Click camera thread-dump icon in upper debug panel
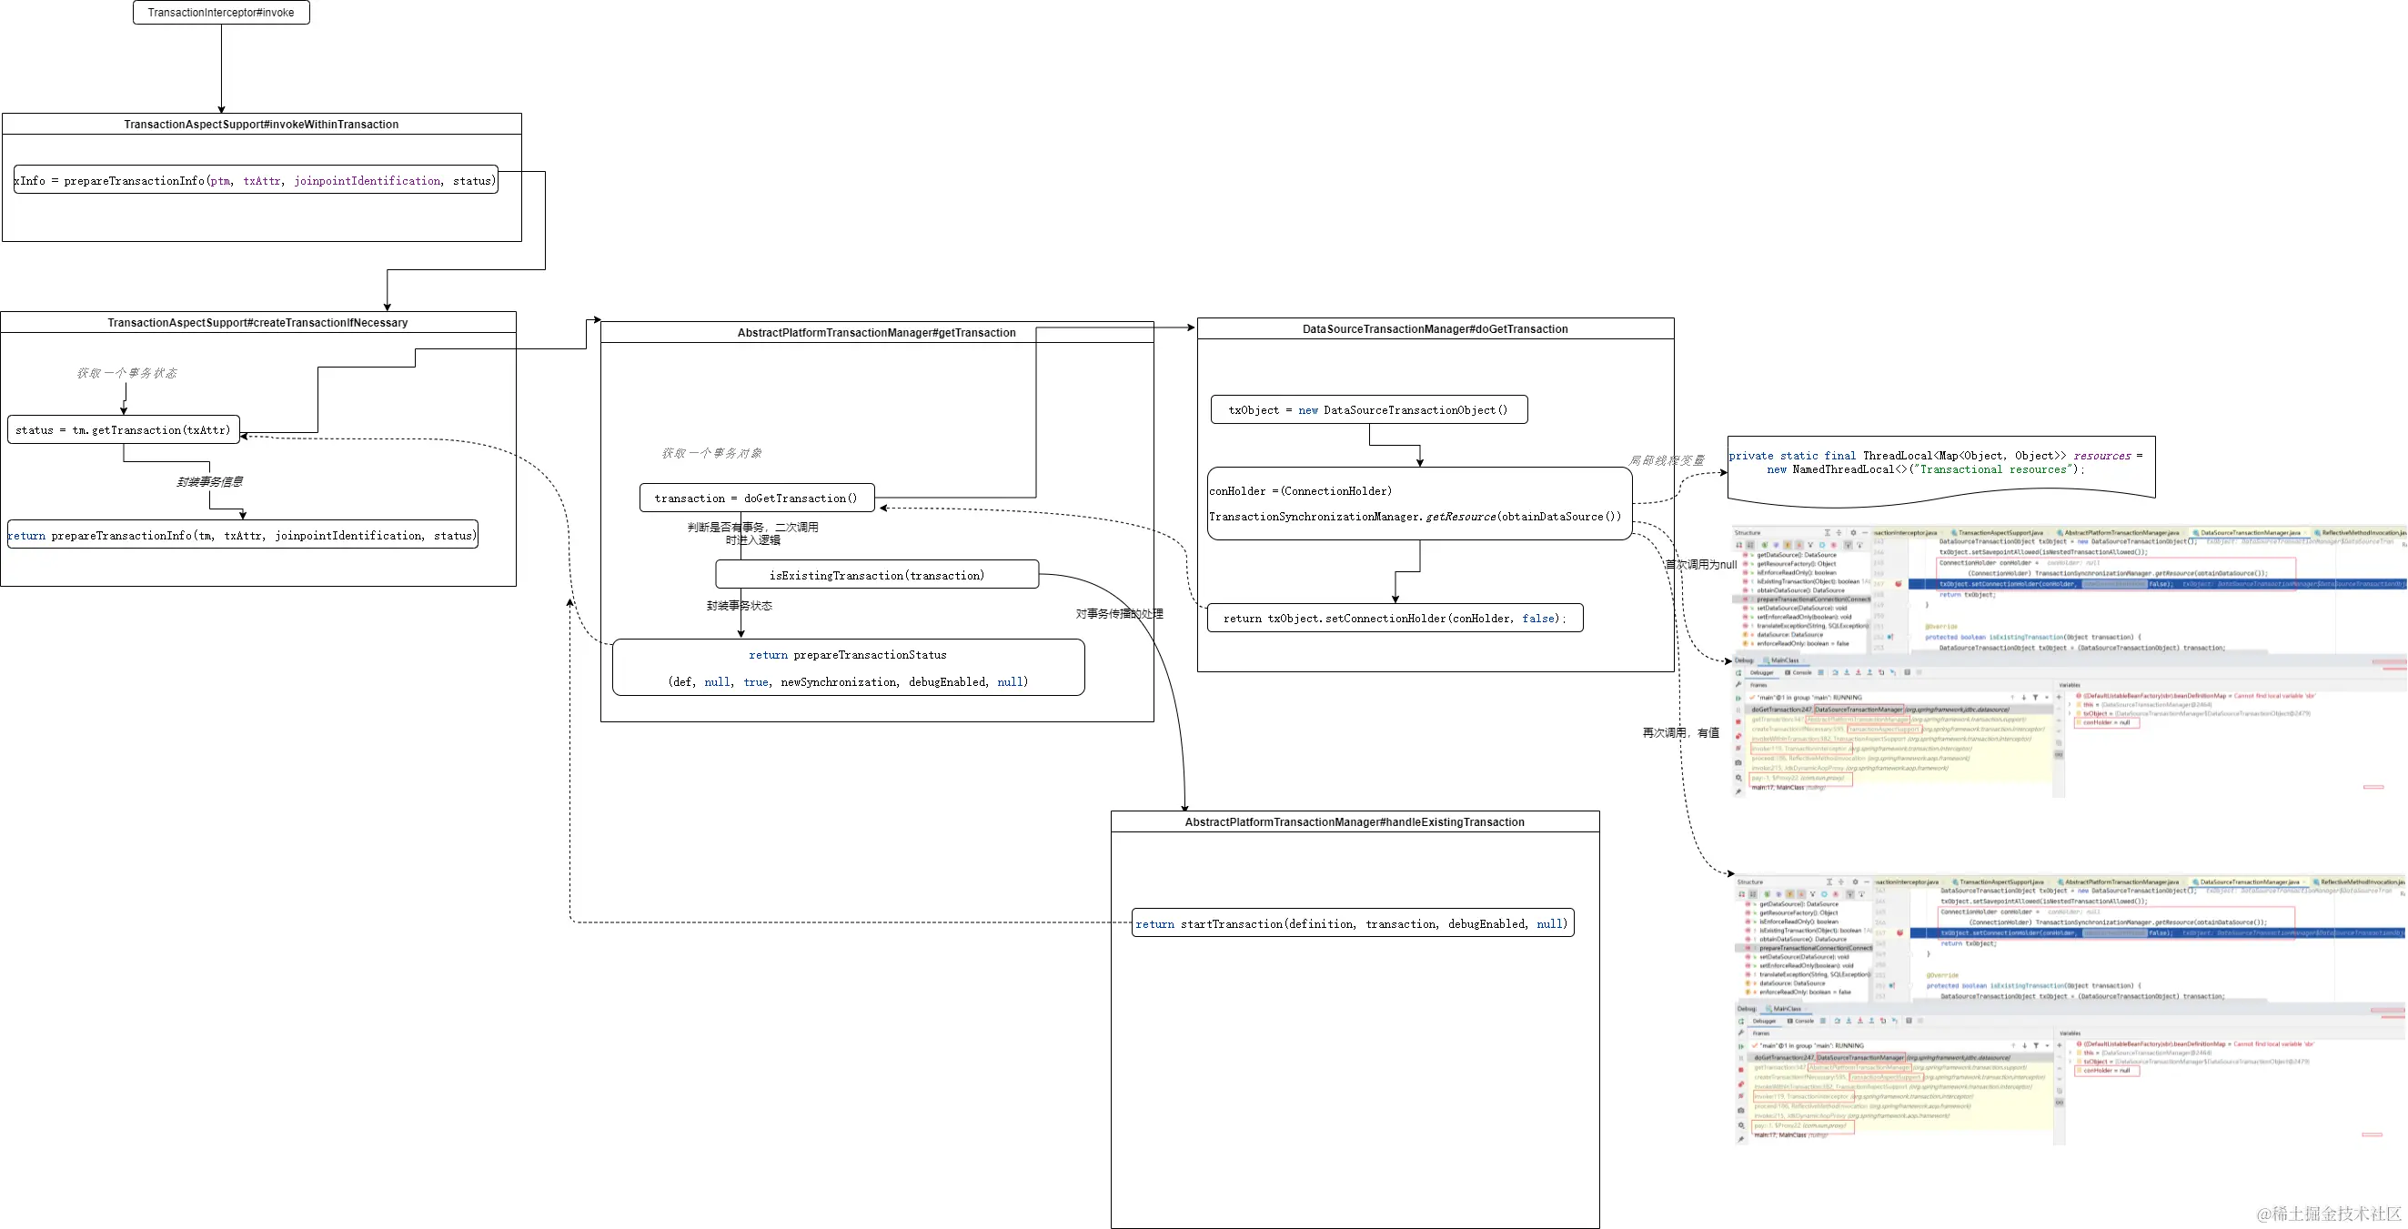This screenshot has height=1229, width=2408. (1738, 762)
